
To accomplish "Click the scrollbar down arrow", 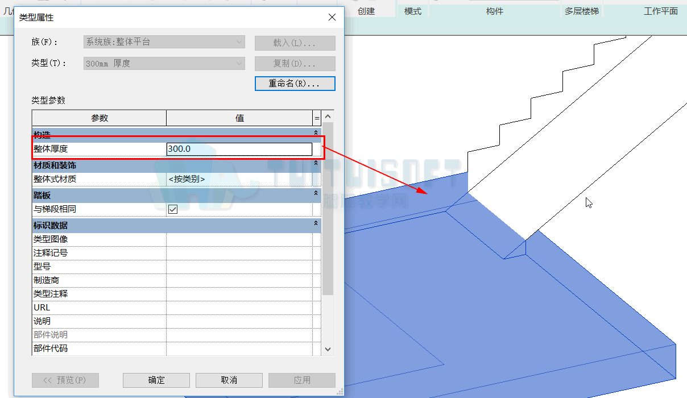I will (328, 349).
